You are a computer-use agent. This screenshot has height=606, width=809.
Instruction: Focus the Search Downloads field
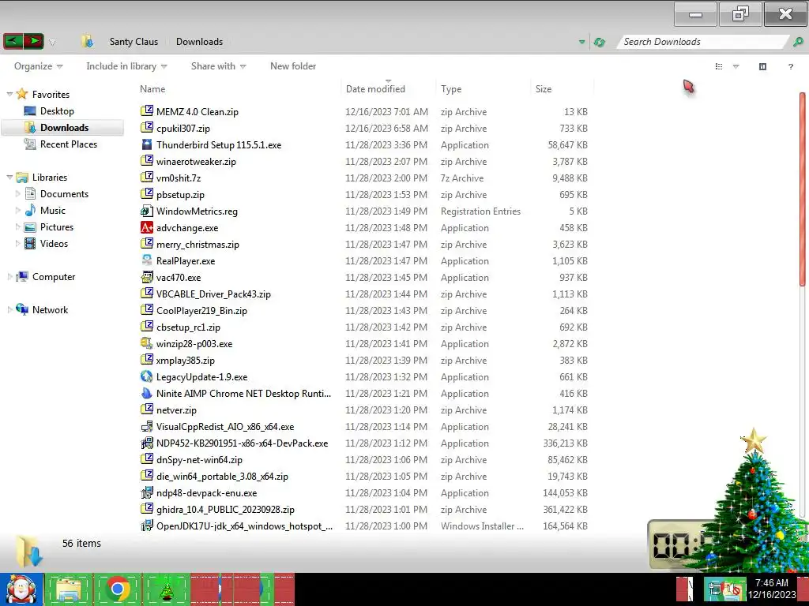[x=702, y=42]
